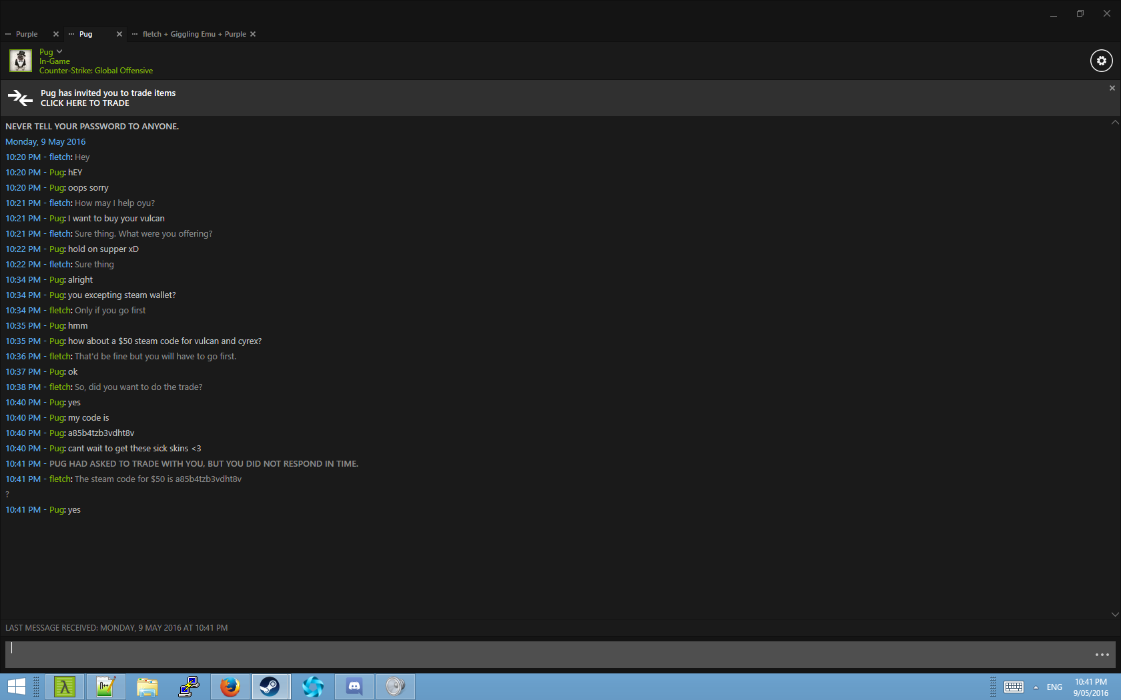The image size is (1121, 700).
Task: Open the PuTTY icon in taskbar
Action: click(x=189, y=687)
